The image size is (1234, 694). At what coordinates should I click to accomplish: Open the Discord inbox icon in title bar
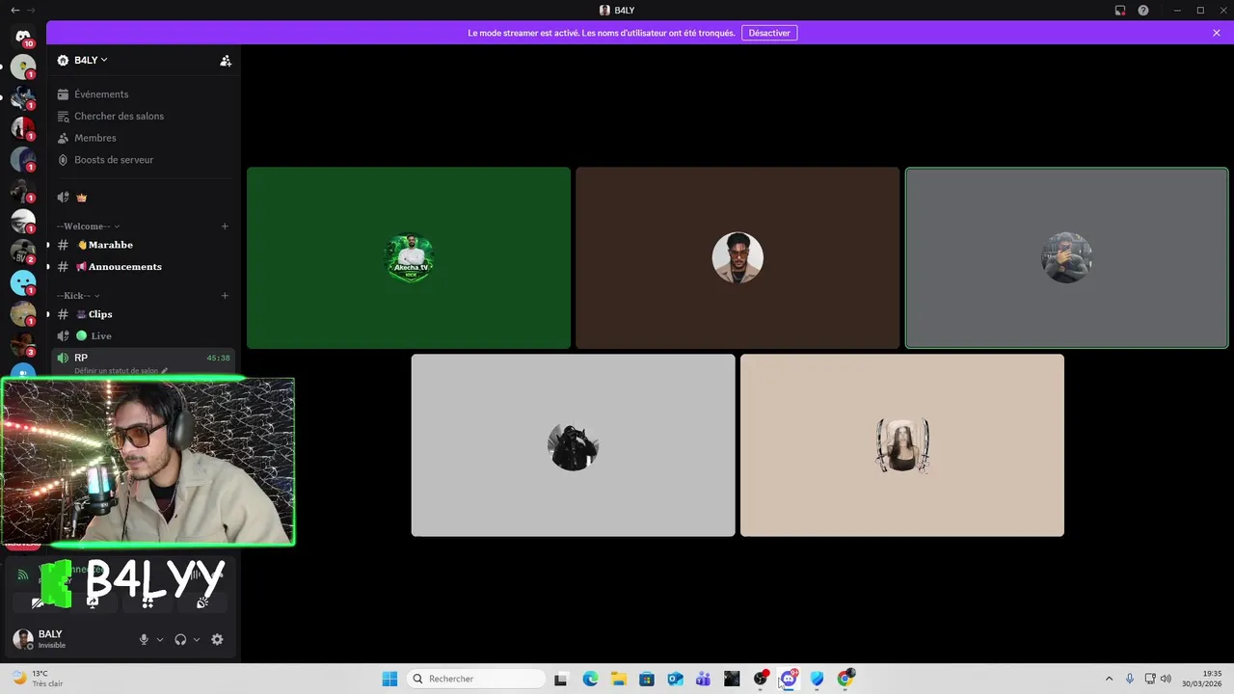click(1120, 11)
